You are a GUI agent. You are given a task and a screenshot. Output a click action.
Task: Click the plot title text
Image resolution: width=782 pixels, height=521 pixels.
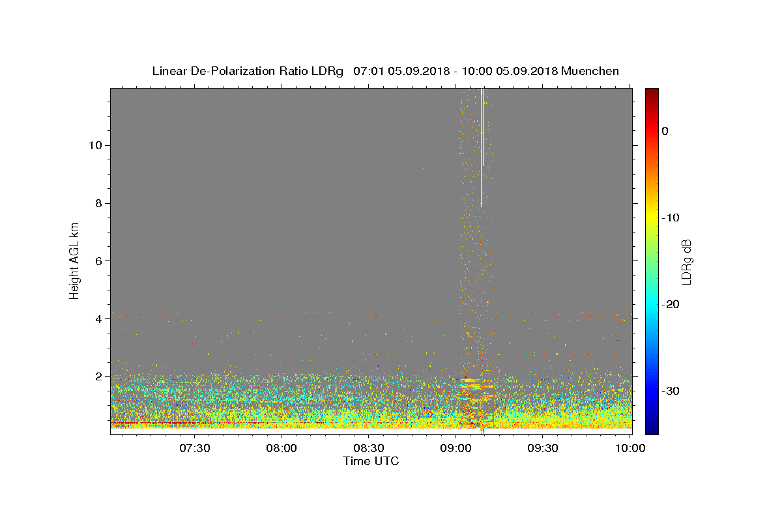coord(385,71)
